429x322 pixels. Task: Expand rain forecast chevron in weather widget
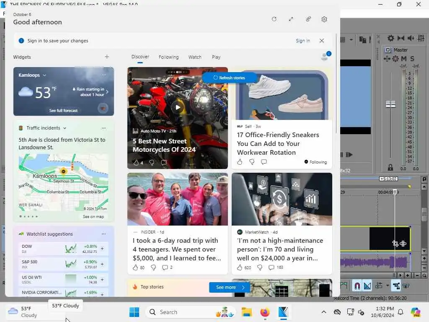pyautogui.click(x=107, y=92)
